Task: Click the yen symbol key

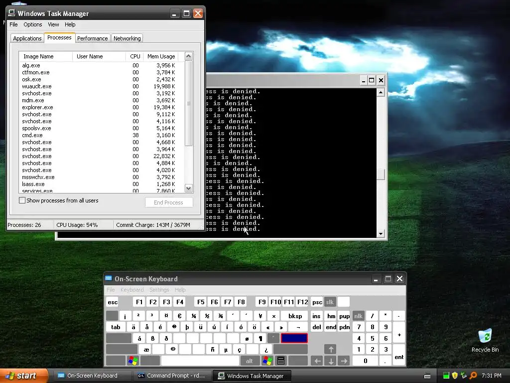Action: [260, 316]
